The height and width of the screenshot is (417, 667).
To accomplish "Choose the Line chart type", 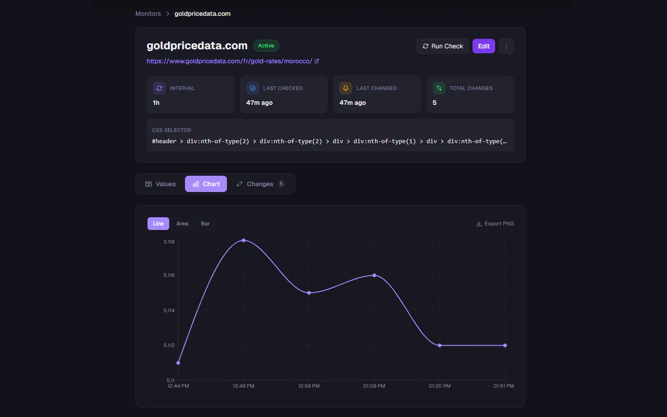I will coord(158,224).
